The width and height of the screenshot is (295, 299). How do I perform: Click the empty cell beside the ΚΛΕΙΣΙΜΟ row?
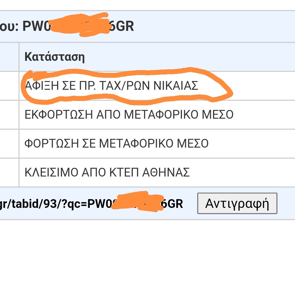9,172
